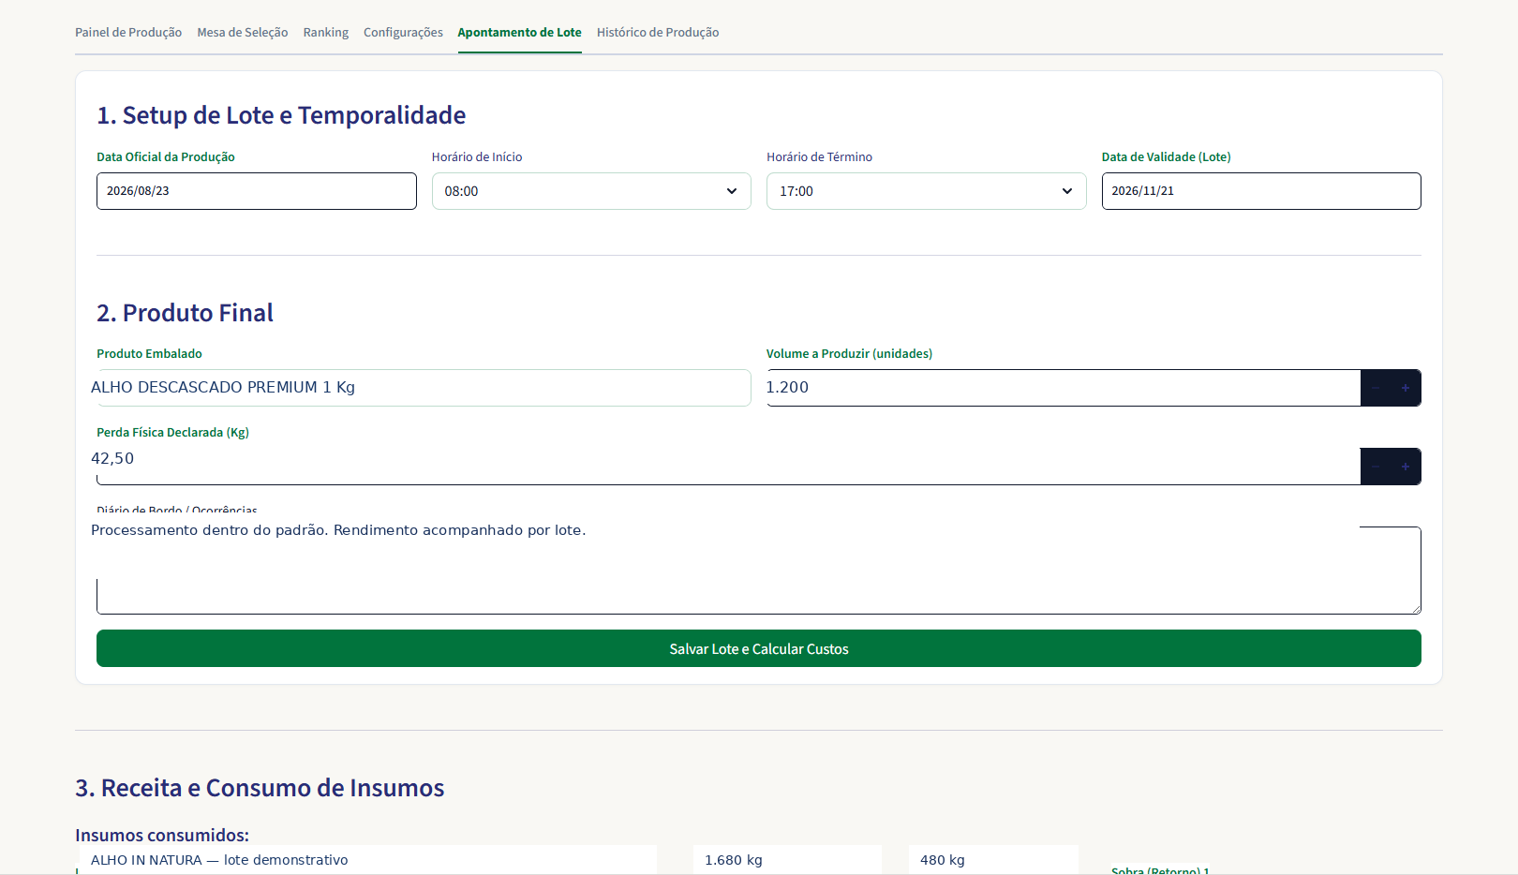Focus the Volume a Produzir number field

1064,388
